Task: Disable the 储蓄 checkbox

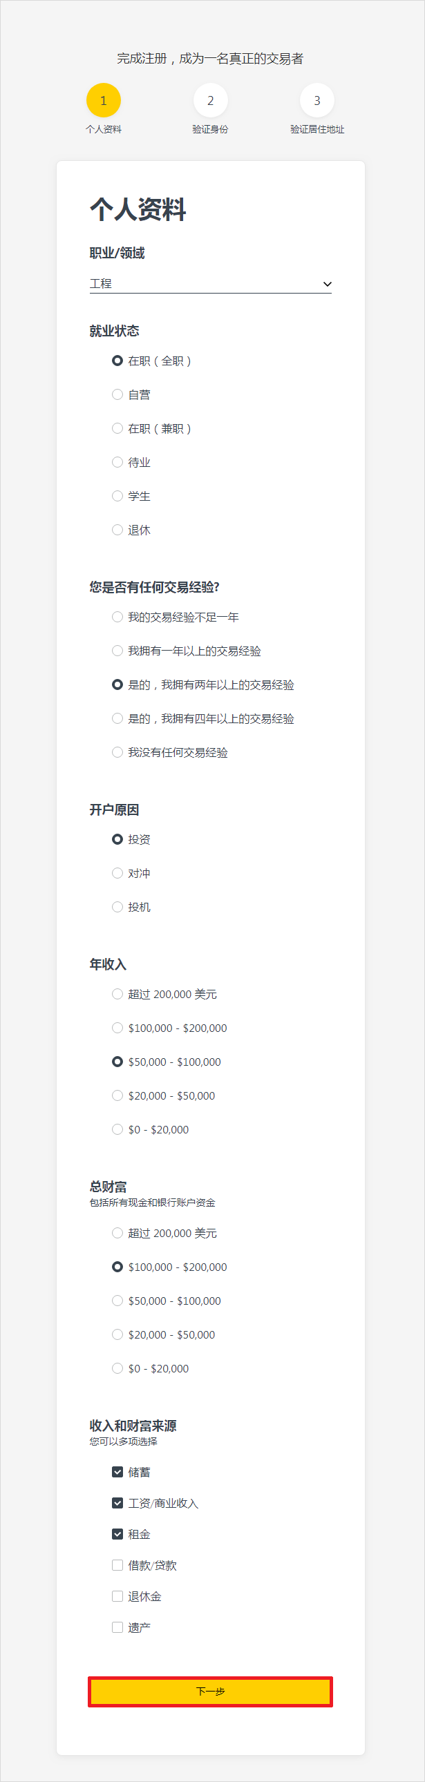Action: 116,1472
